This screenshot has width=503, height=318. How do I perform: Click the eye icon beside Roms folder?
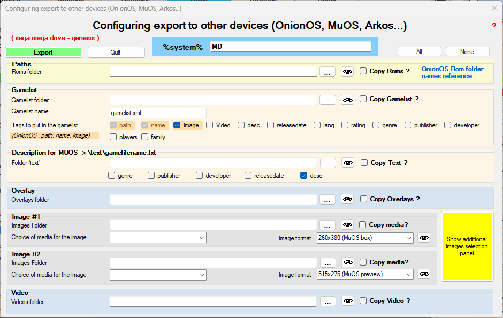[347, 72]
